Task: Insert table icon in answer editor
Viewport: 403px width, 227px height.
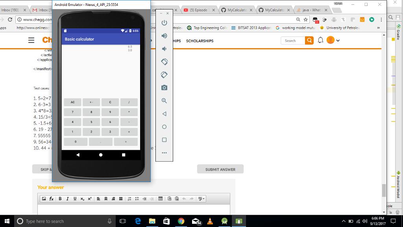Action: pos(161,199)
